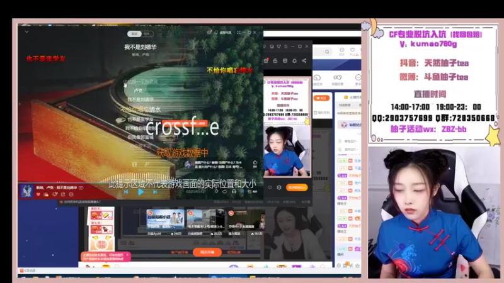Click the search magnifier in the browser page

coord(327,52)
